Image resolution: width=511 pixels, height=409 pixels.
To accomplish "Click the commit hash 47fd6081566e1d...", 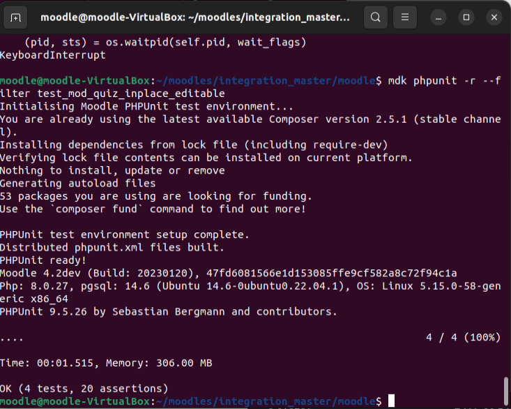I will [x=331, y=274].
